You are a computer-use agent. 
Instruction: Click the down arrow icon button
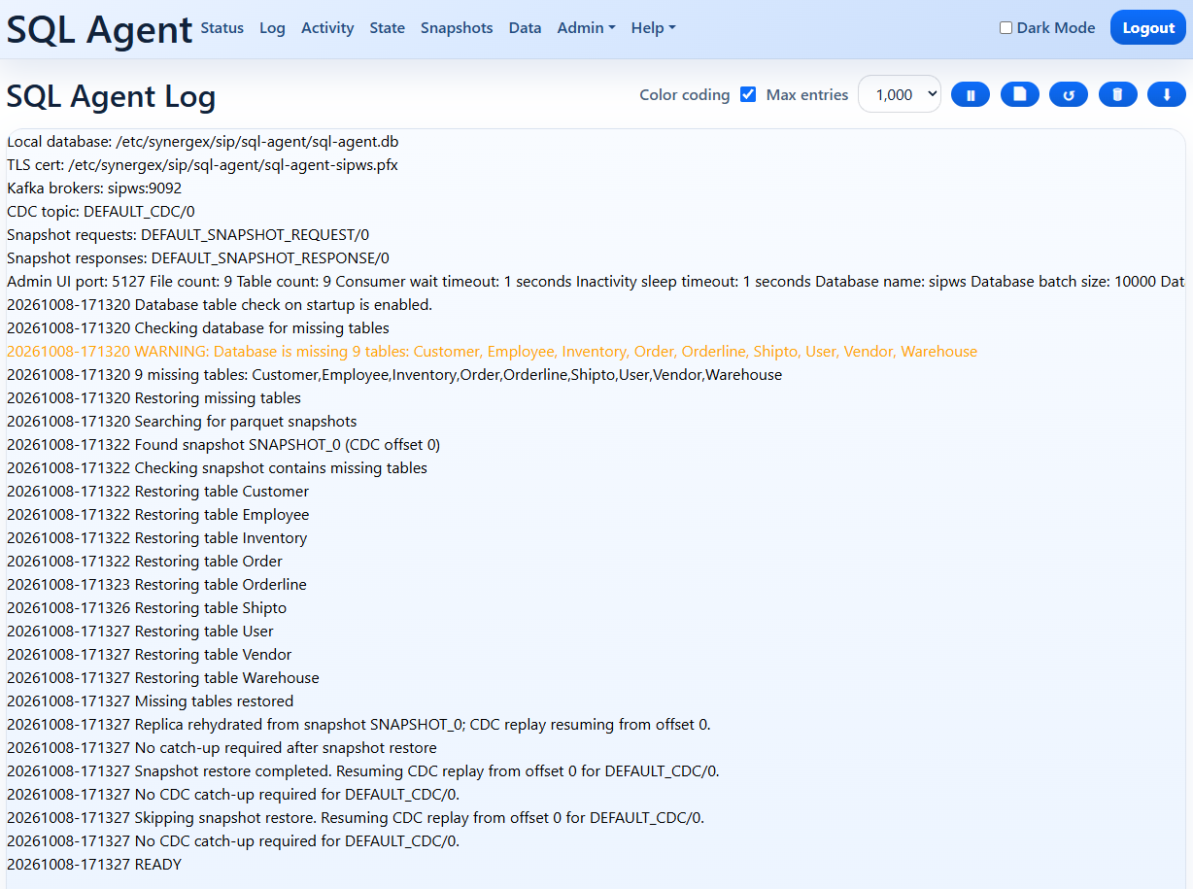(x=1167, y=94)
